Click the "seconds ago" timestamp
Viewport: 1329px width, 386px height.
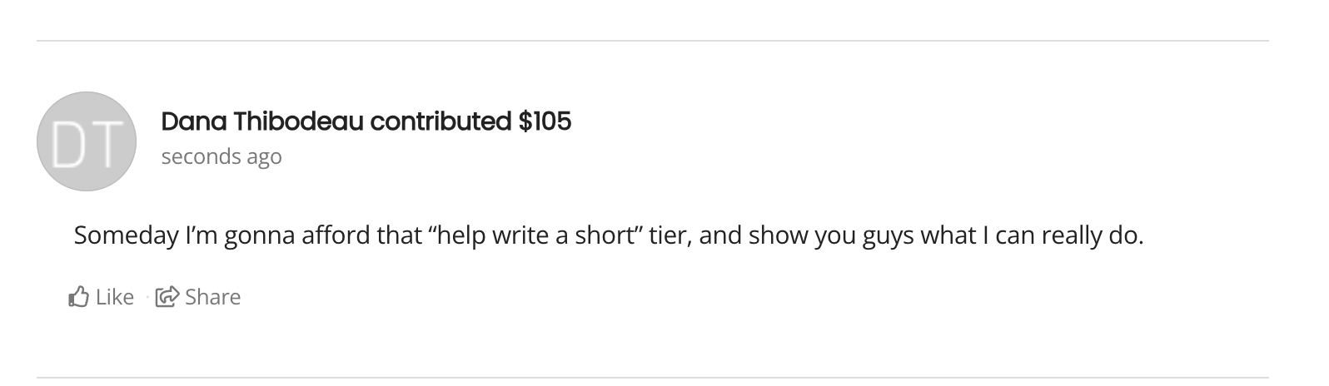tap(221, 156)
